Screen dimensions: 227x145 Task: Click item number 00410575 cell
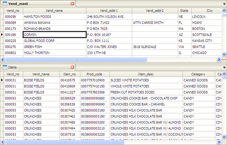tap(70, 80)
